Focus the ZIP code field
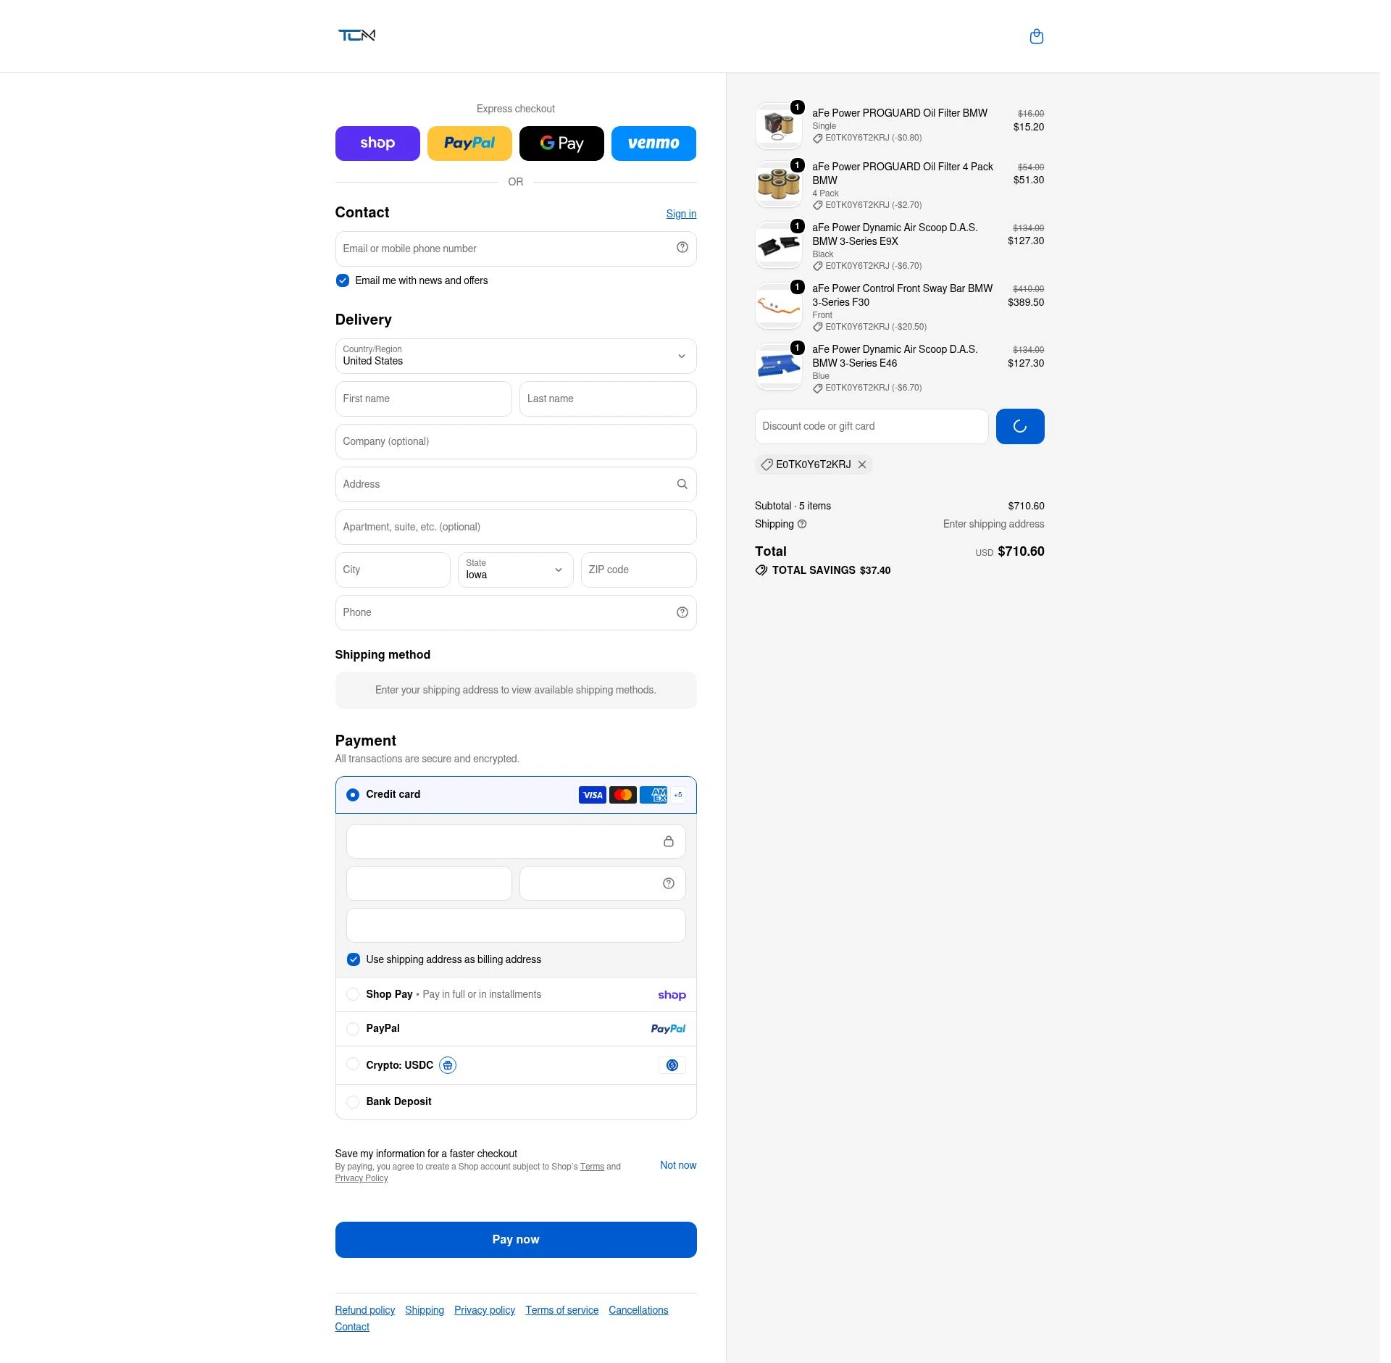 (x=639, y=570)
